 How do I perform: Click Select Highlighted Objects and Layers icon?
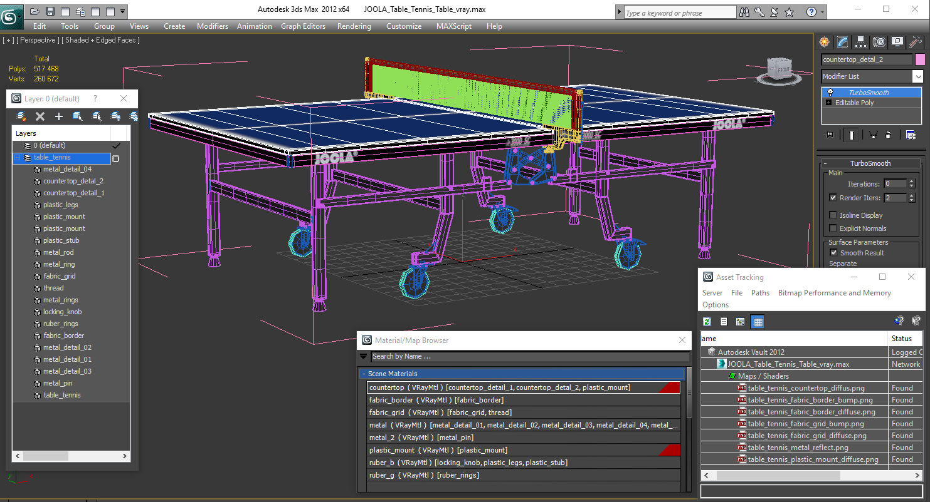pos(78,116)
